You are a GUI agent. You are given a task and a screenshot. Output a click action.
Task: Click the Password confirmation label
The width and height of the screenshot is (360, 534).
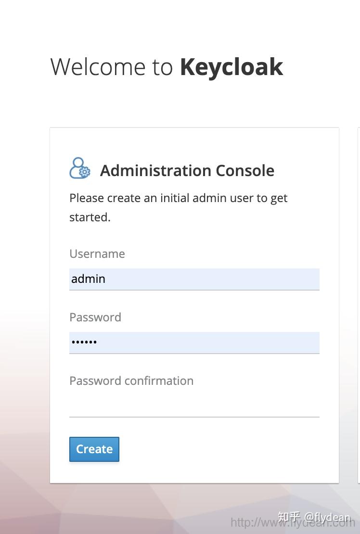[131, 381]
